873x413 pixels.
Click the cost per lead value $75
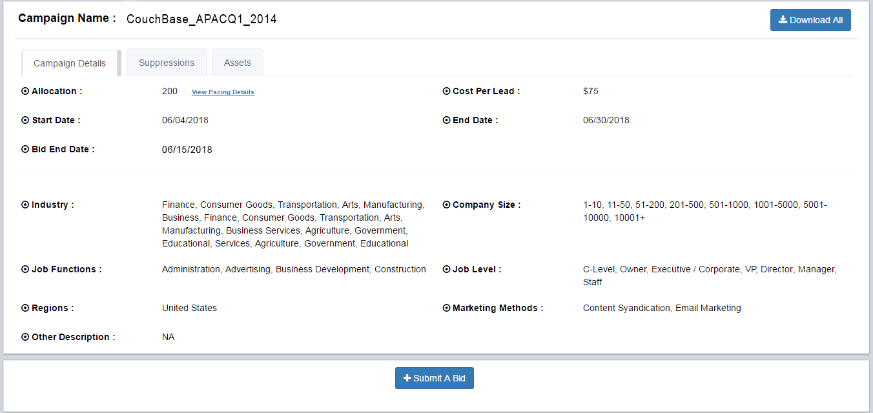[591, 91]
